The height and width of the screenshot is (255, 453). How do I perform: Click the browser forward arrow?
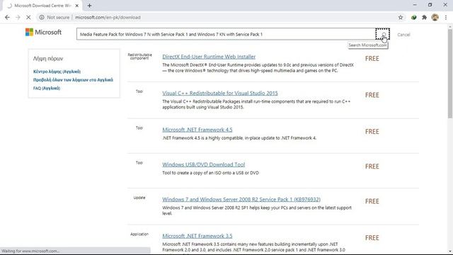[18, 17]
